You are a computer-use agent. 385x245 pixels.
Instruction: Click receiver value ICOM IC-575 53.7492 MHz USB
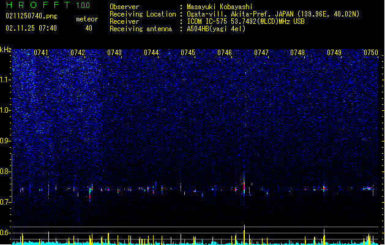coord(245,21)
